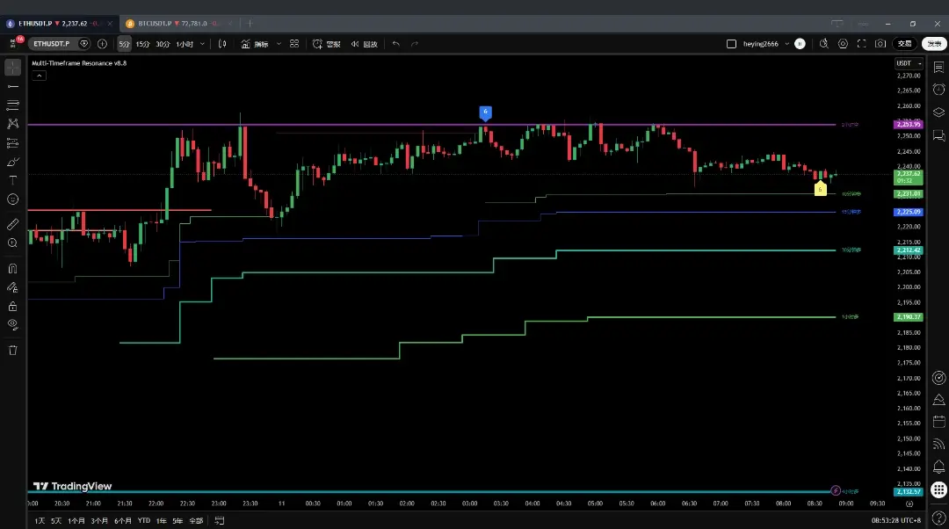Toggle magnet mode

(12, 269)
